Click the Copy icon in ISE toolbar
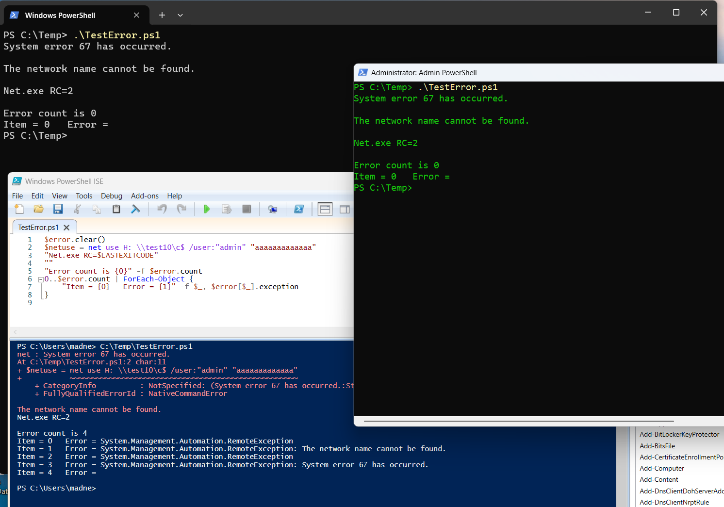 click(x=97, y=209)
